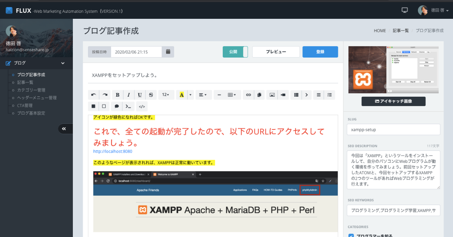
Task: Insert a picture with the image icon
Action: (x=272, y=95)
